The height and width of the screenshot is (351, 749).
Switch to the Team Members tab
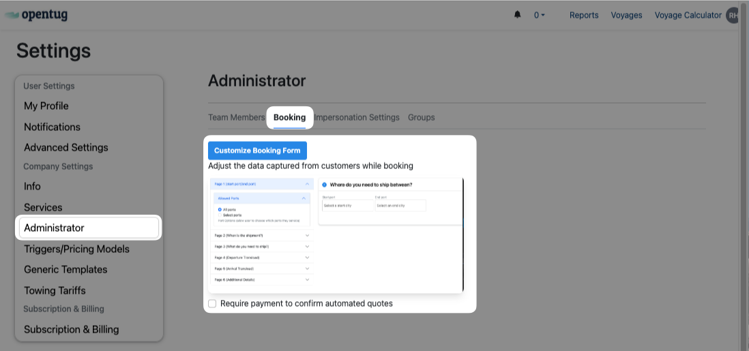(x=237, y=117)
